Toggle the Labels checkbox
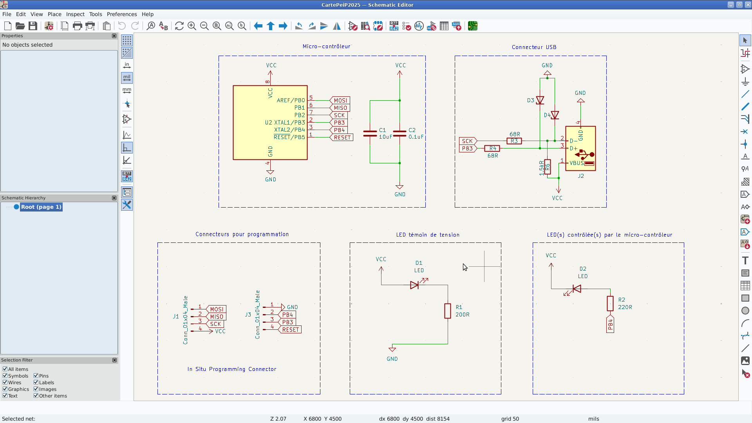 click(36, 383)
